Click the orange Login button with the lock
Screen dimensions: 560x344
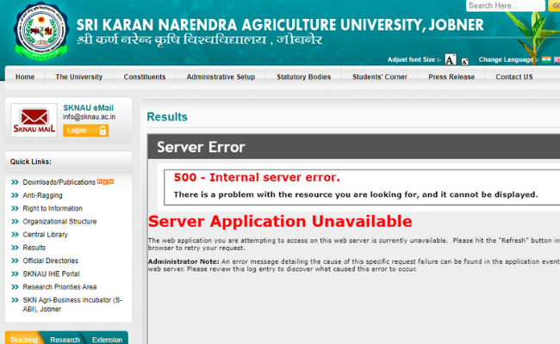[85, 130]
